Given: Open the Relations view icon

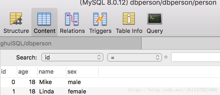Looking at the screenshot, I should coord(72,19).
